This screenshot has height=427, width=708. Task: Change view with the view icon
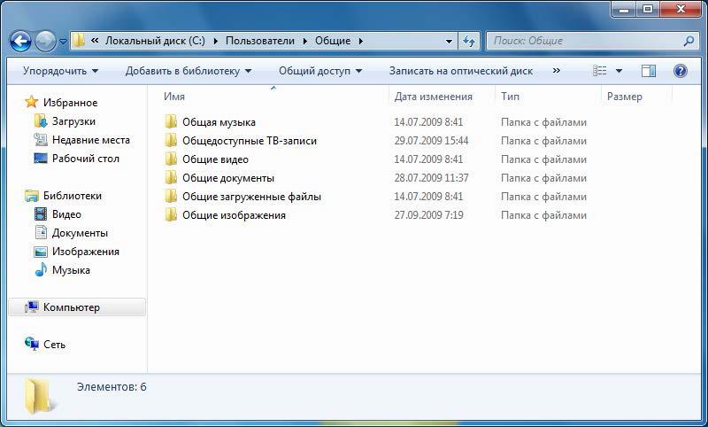(600, 71)
